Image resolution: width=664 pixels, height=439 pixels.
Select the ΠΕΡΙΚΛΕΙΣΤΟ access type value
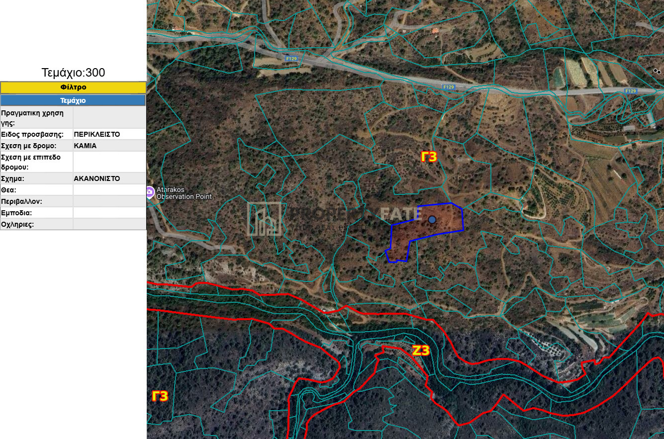(97, 134)
